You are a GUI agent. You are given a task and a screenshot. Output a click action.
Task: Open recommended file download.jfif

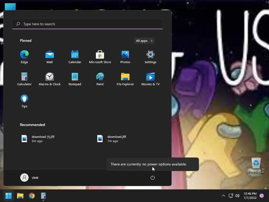pyautogui.click(x=112, y=139)
